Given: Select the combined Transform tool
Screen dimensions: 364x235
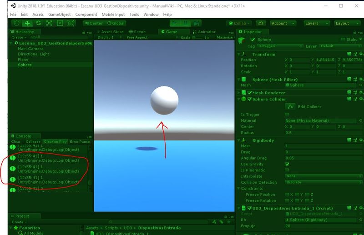Looking at the screenshot, I should pyautogui.click(x=71, y=23).
